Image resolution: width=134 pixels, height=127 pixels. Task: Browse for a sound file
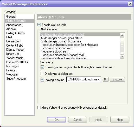117,79
